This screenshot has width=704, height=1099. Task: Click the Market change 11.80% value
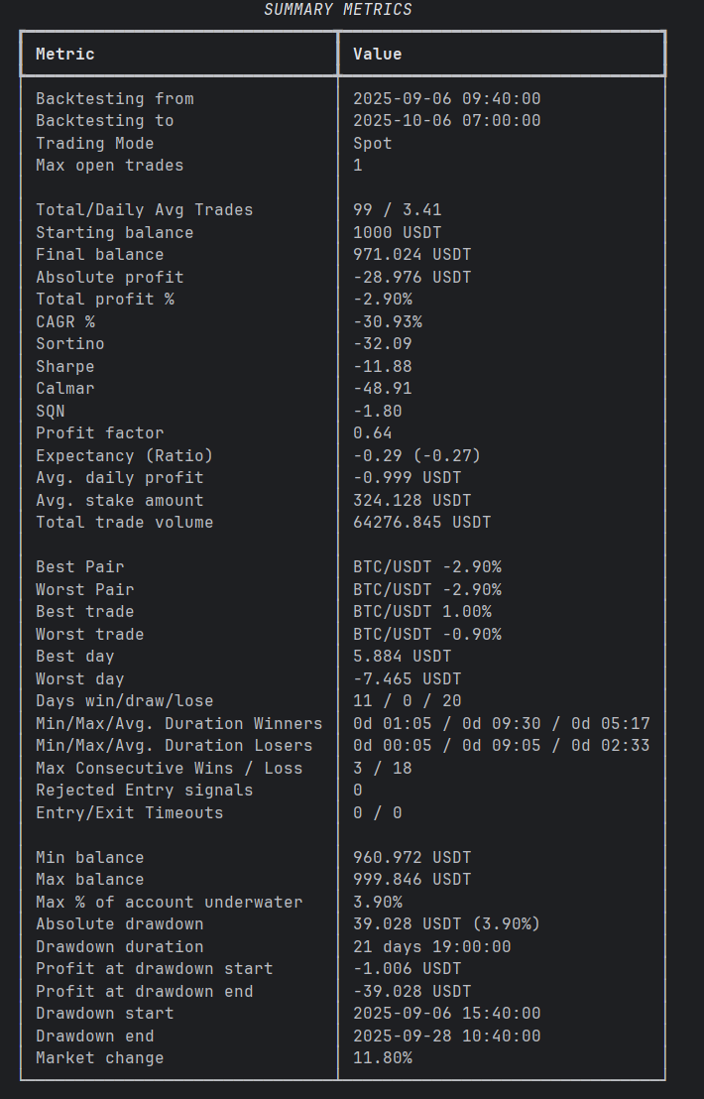pos(383,1057)
